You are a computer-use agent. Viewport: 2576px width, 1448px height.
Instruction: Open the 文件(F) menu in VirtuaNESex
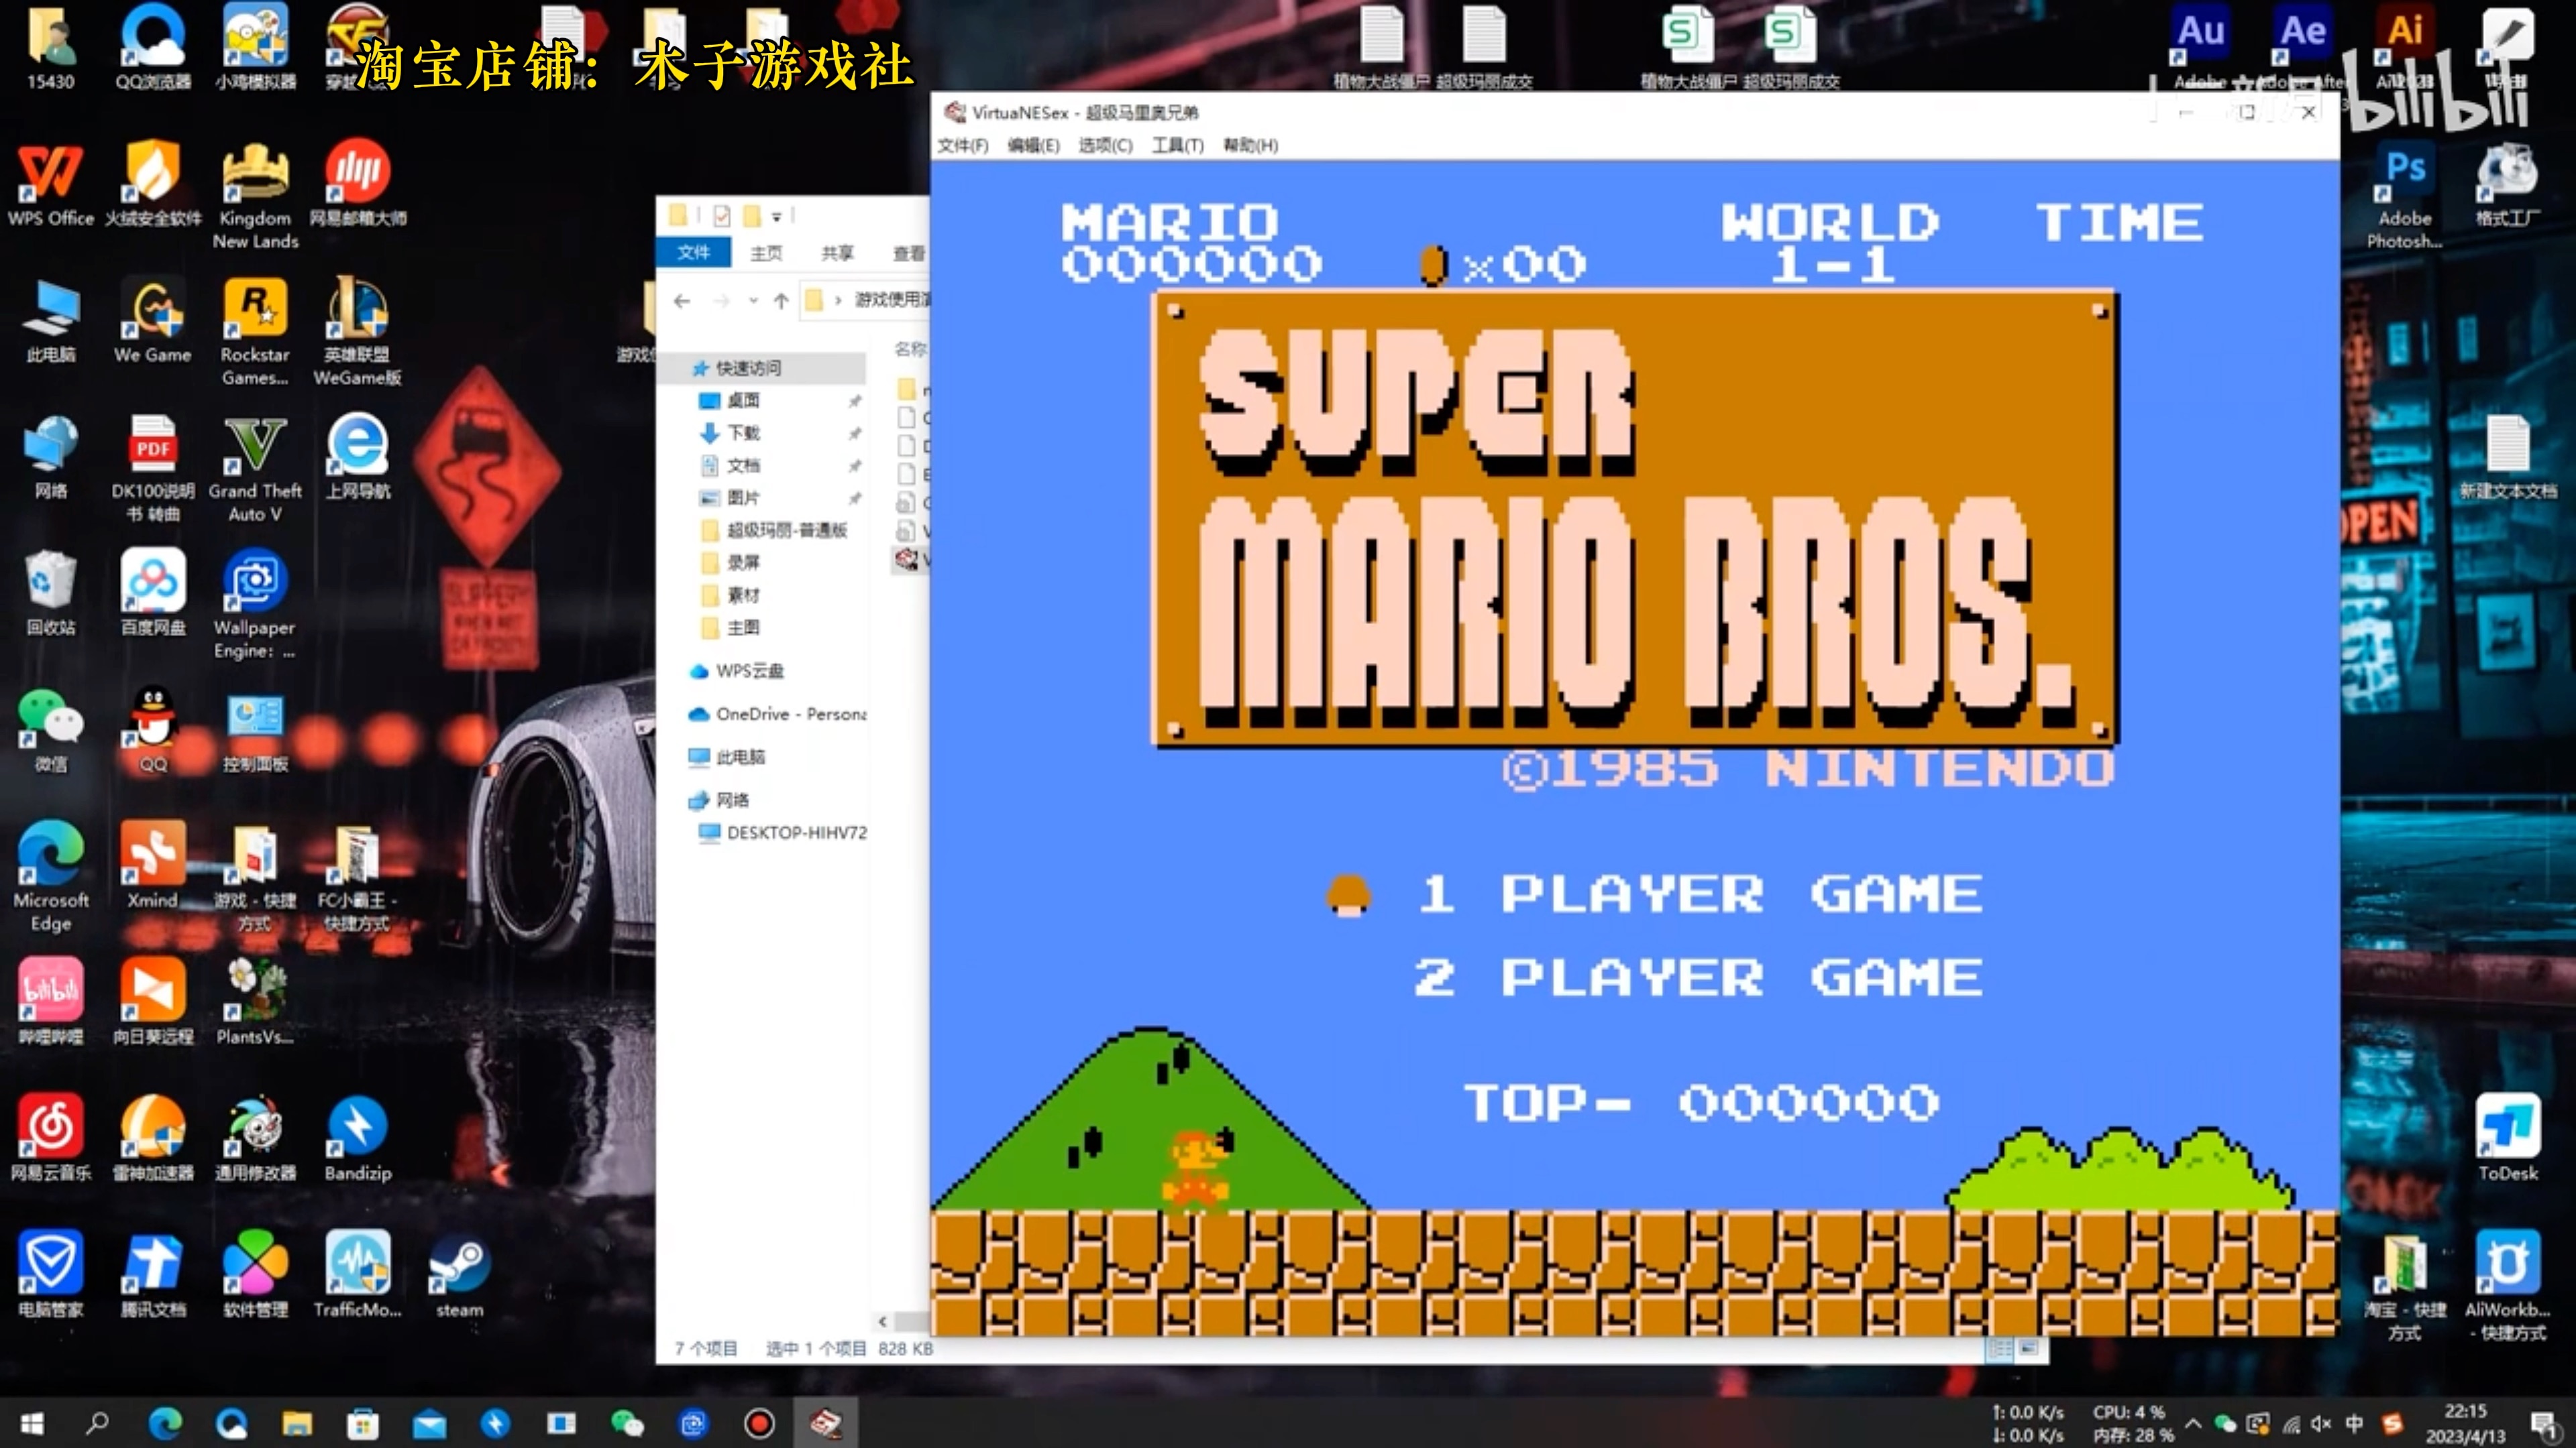tap(962, 145)
